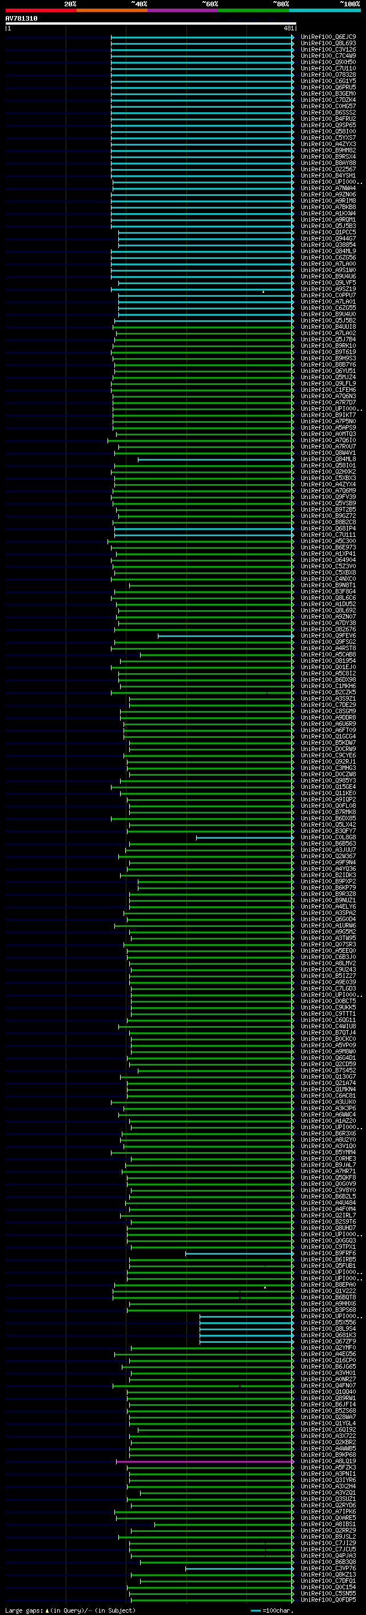This screenshot has height=1615, width=366.
Task: Click the white query length bar
Action: click(x=150, y=24)
